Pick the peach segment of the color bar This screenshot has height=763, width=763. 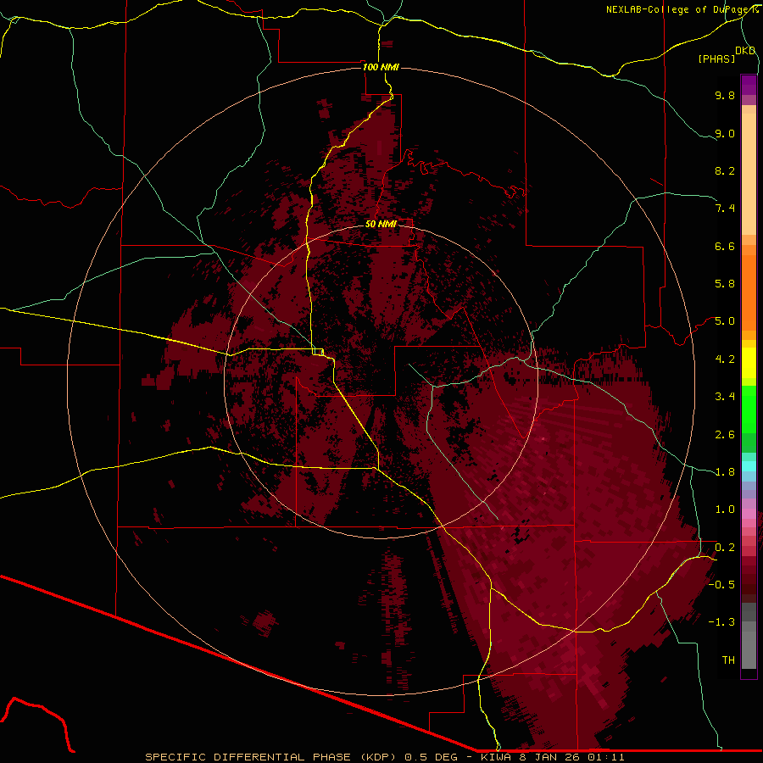coord(749,175)
